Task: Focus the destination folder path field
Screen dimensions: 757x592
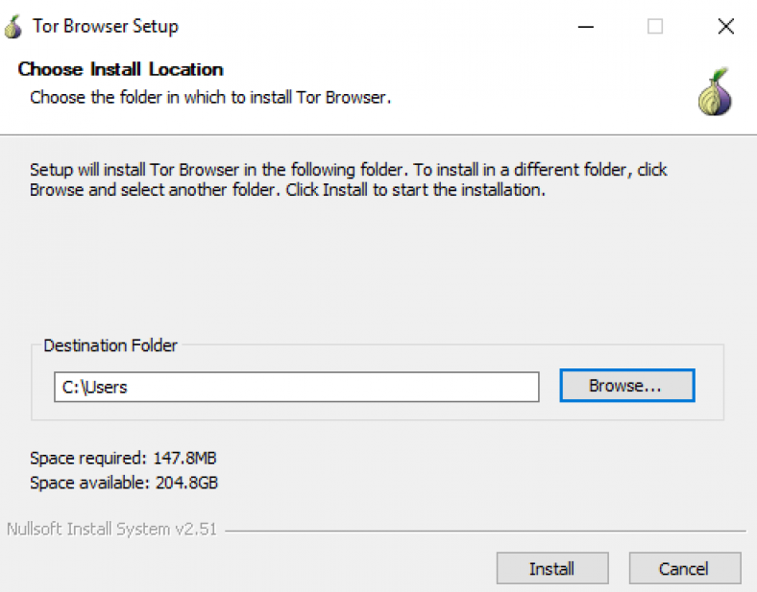Action: coord(296,388)
